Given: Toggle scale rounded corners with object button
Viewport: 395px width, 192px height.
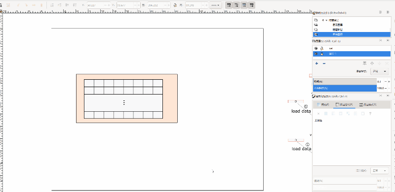Looking at the screenshot, I should point(237,5).
